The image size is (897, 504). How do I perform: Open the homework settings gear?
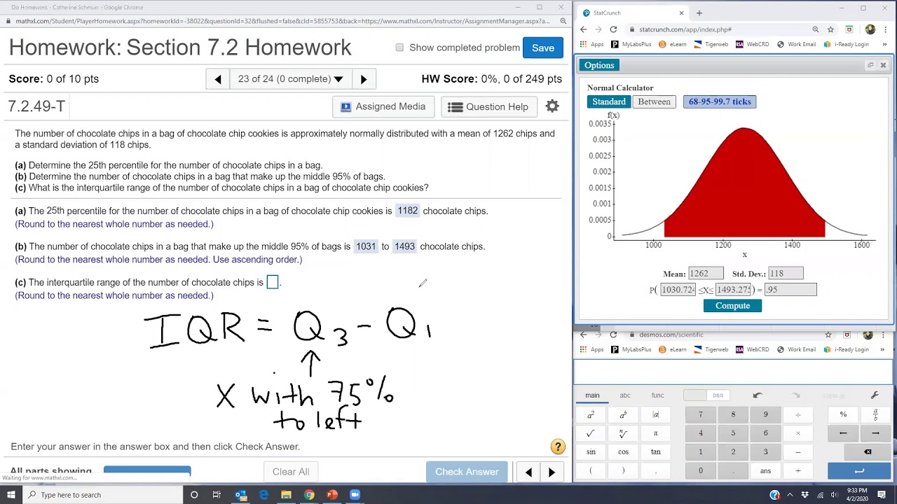(x=552, y=106)
